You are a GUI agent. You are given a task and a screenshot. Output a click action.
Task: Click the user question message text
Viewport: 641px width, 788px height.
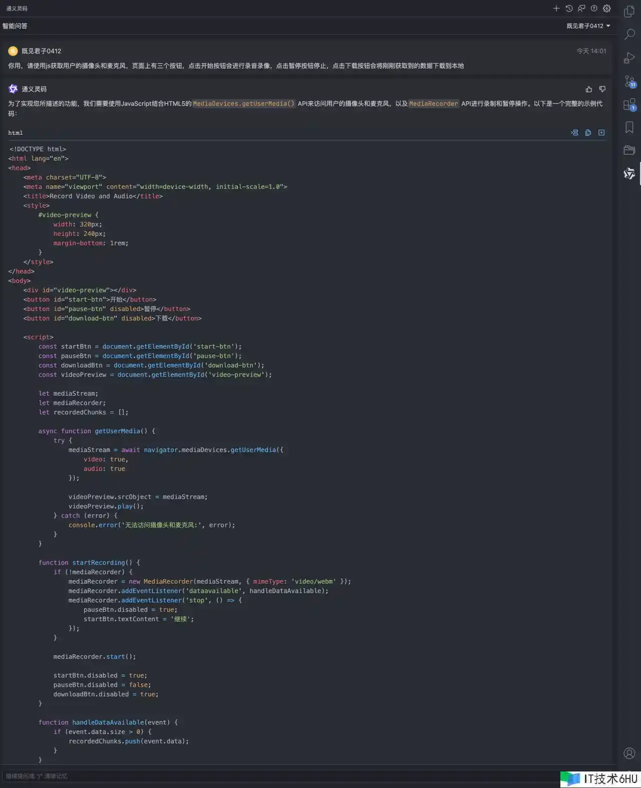click(236, 66)
